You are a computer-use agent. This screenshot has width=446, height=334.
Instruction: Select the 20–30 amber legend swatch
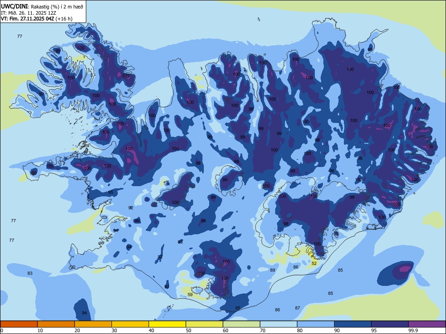pos(93,324)
